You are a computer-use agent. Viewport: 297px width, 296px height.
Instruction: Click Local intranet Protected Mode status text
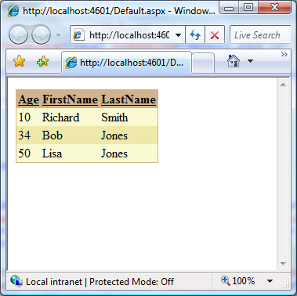(x=100, y=282)
